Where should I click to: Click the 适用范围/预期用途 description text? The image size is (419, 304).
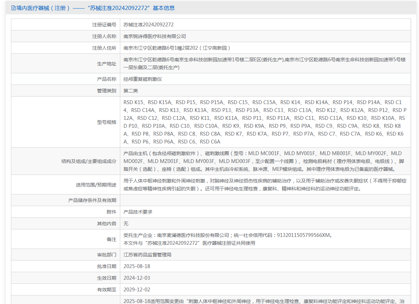[264, 185]
